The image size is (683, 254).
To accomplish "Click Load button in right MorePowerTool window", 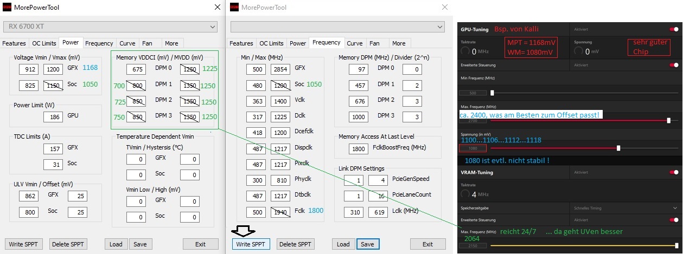I will [x=343, y=244].
